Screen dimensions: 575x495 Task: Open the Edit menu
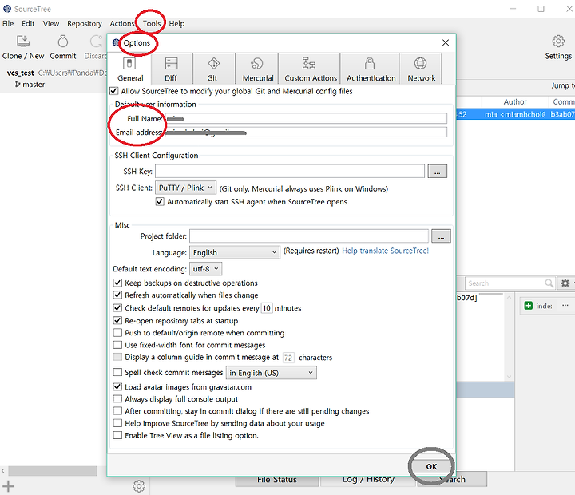click(x=28, y=23)
